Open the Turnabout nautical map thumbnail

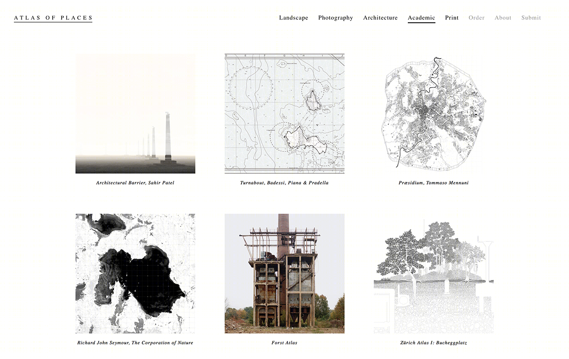[284, 114]
